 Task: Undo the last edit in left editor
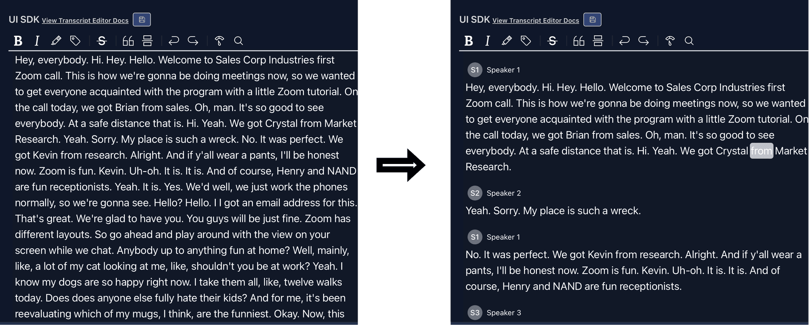point(174,41)
